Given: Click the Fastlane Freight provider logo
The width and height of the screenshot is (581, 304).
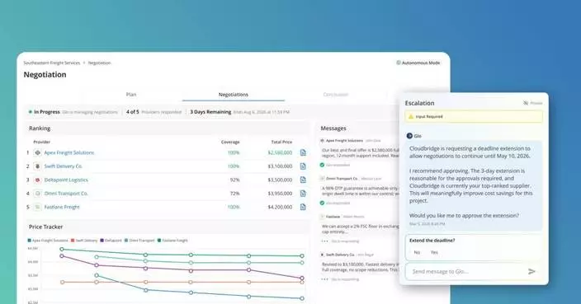Looking at the screenshot, I should point(37,207).
